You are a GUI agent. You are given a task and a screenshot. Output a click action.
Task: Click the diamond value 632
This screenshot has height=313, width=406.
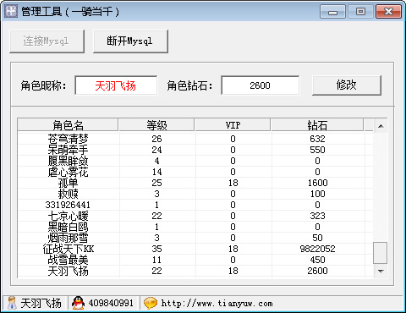click(x=317, y=139)
